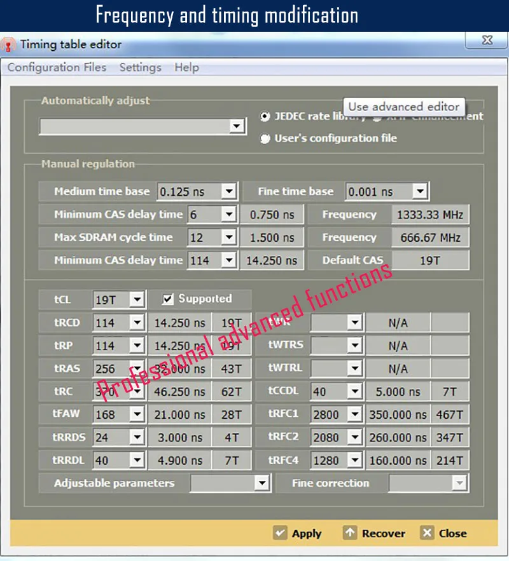The image size is (509, 561).
Task: Open the Settings menu
Action: (140, 67)
